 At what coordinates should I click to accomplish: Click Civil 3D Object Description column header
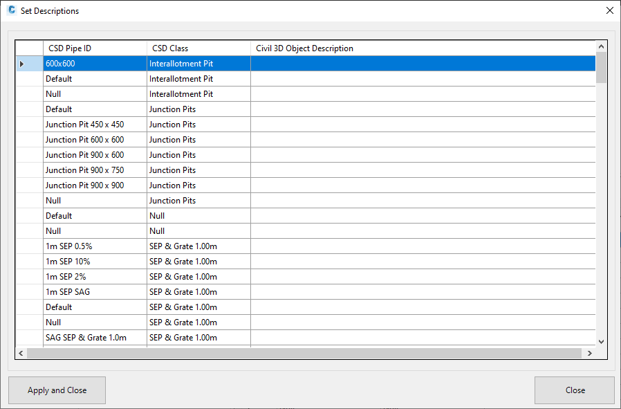click(x=423, y=48)
